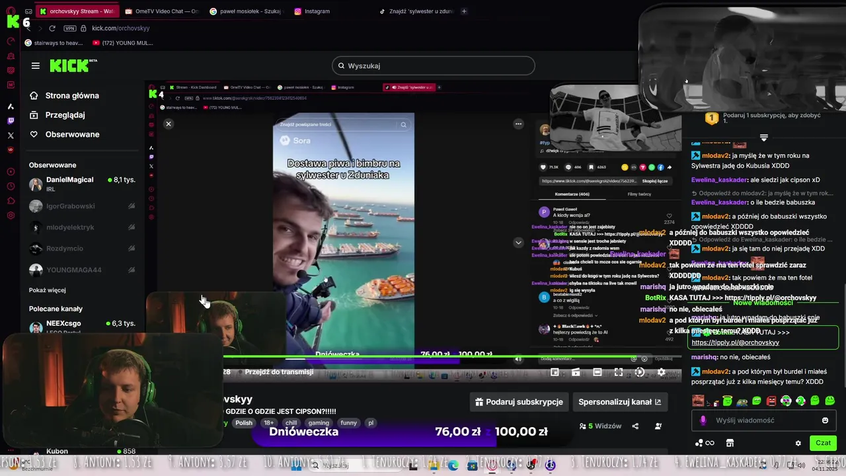Click Spersonalizuj kanał button
The width and height of the screenshot is (846, 476).
(619, 402)
